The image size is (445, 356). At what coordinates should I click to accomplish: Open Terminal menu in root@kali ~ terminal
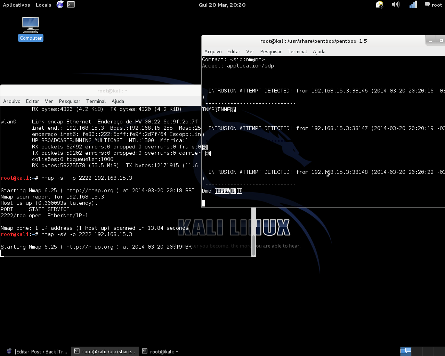[96, 101]
